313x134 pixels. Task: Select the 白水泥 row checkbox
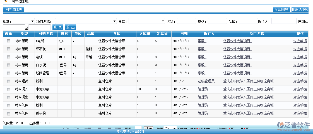coord(9,65)
